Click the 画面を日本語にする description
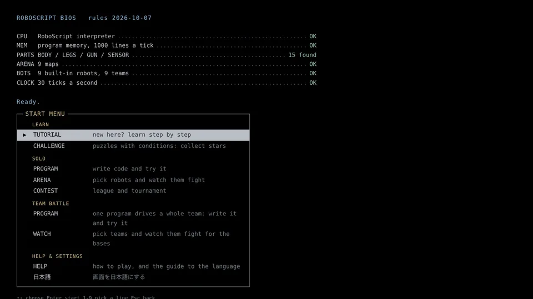This screenshot has width=533, height=299. click(119, 277)
